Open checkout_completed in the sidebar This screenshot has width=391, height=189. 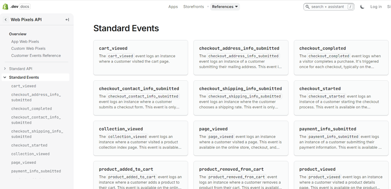(x=31, y=109)
